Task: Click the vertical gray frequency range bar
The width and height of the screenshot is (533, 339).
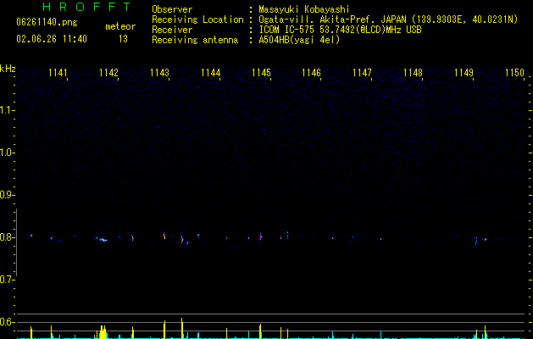Action: coord(17,242)
